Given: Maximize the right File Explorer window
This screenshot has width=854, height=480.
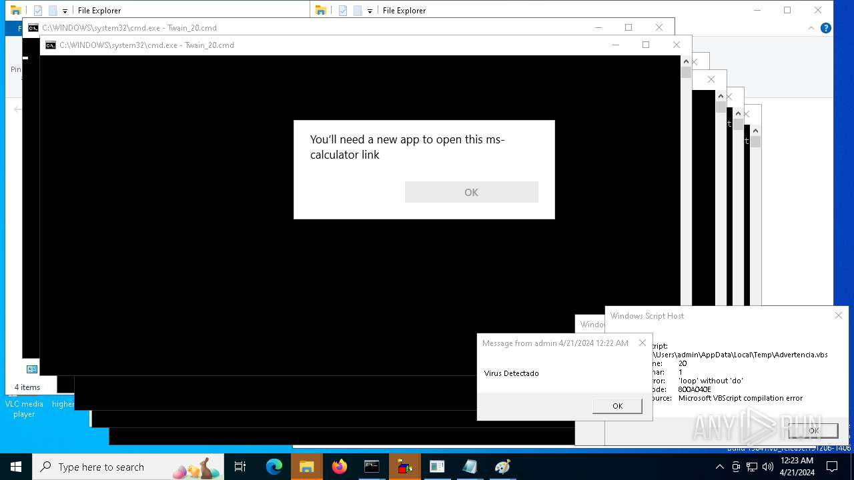Looking at the screenshot, I should pos(787,10).
